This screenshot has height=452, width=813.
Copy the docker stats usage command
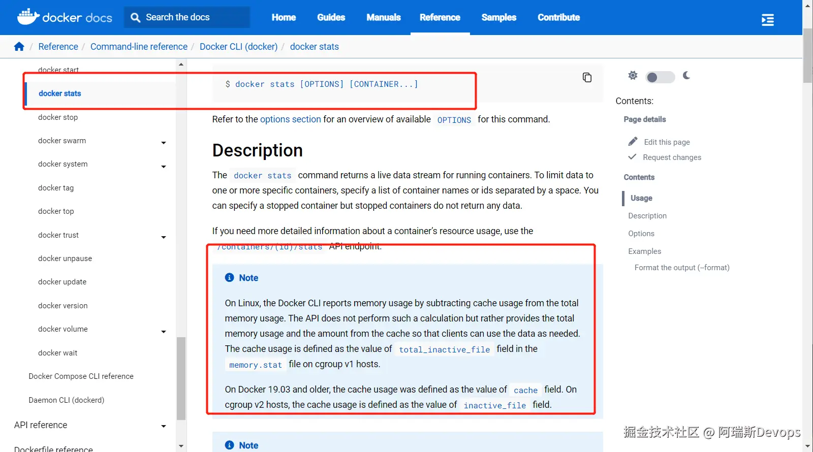pos(587,77)
